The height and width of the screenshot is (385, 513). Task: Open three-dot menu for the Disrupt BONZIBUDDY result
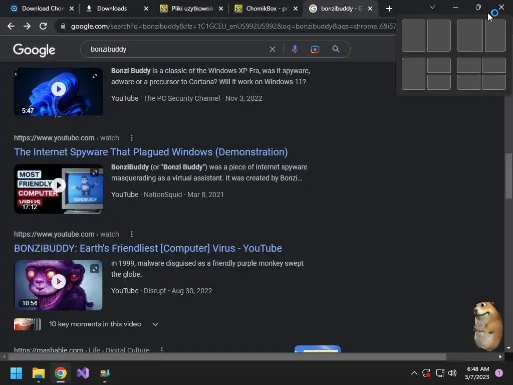[x=132, y=234]
